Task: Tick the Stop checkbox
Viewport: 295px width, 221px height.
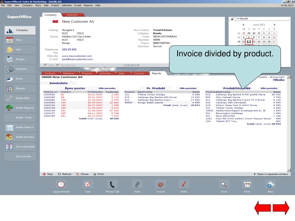Action: [x=46, y=65]
